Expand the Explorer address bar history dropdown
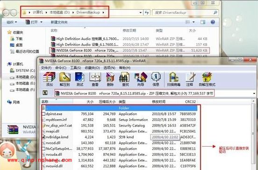This screenshot has width=258, height=170. coord(140,13)
